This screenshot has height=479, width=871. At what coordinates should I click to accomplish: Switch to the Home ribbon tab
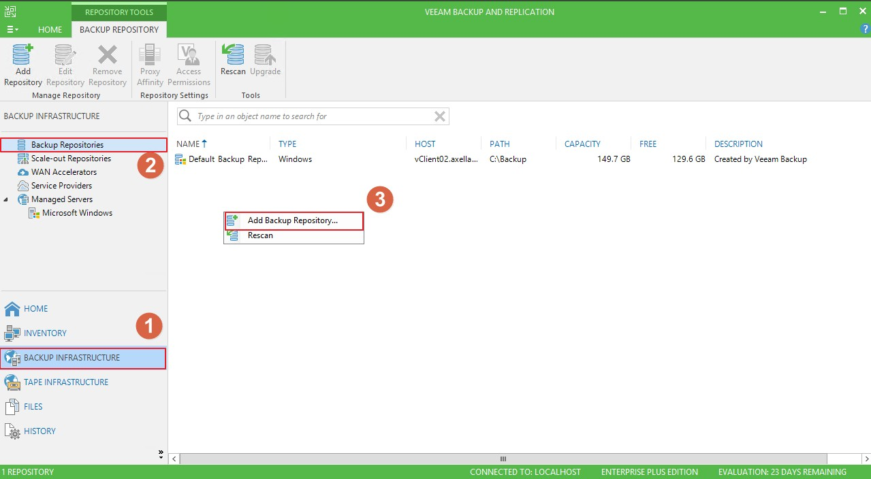click(50, 29)
